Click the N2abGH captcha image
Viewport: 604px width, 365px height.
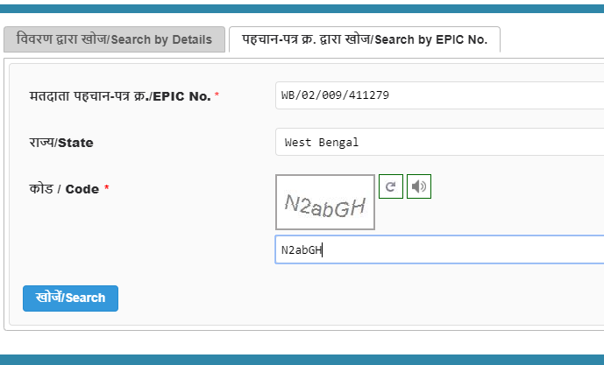coord(325,202)
